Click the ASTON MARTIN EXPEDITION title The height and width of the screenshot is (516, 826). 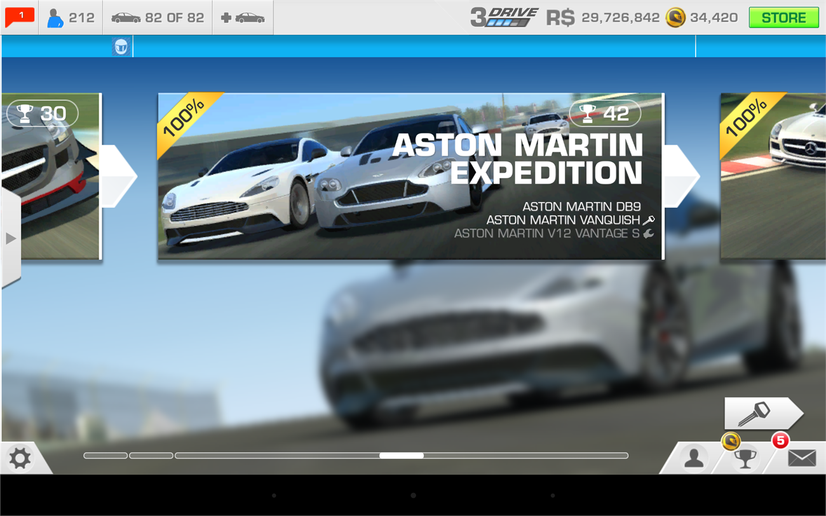pos(517,159)
